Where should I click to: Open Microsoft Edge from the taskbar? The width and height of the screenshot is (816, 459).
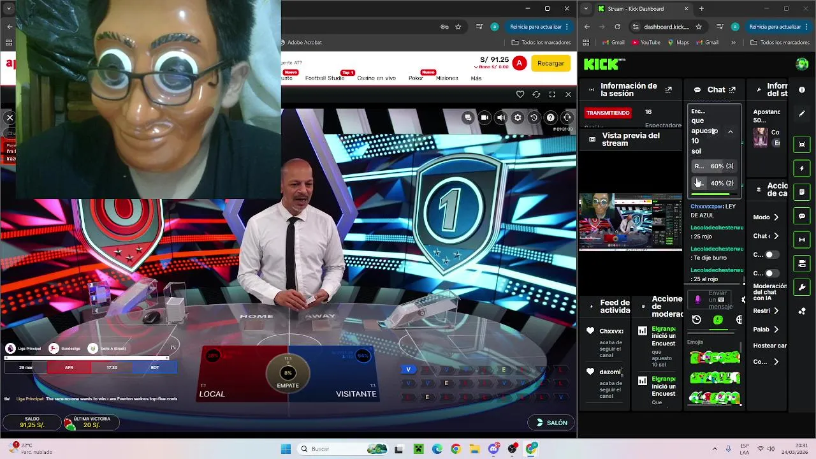tap(437, 449)
